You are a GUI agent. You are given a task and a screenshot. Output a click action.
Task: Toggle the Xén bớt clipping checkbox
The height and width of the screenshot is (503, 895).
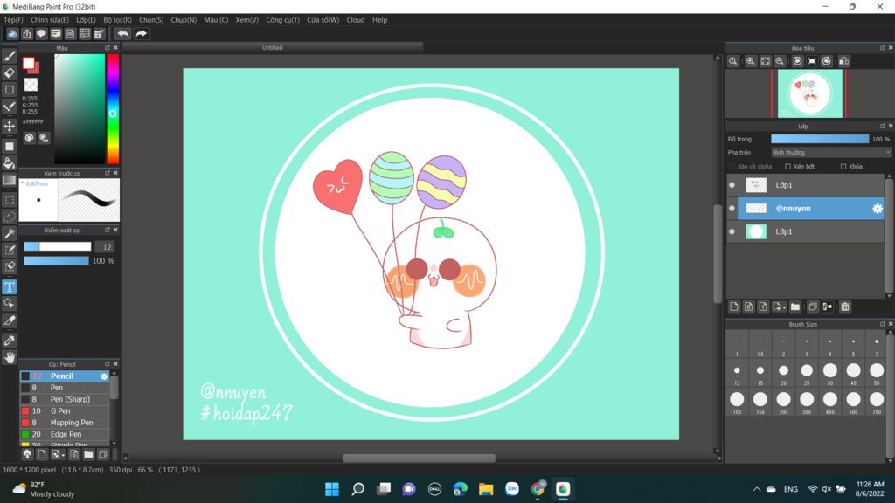click(787, 167)
